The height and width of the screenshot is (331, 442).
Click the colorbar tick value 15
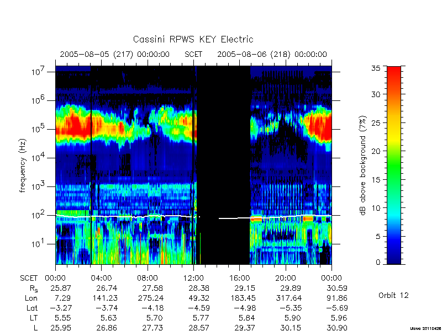(x=377, y=179)
